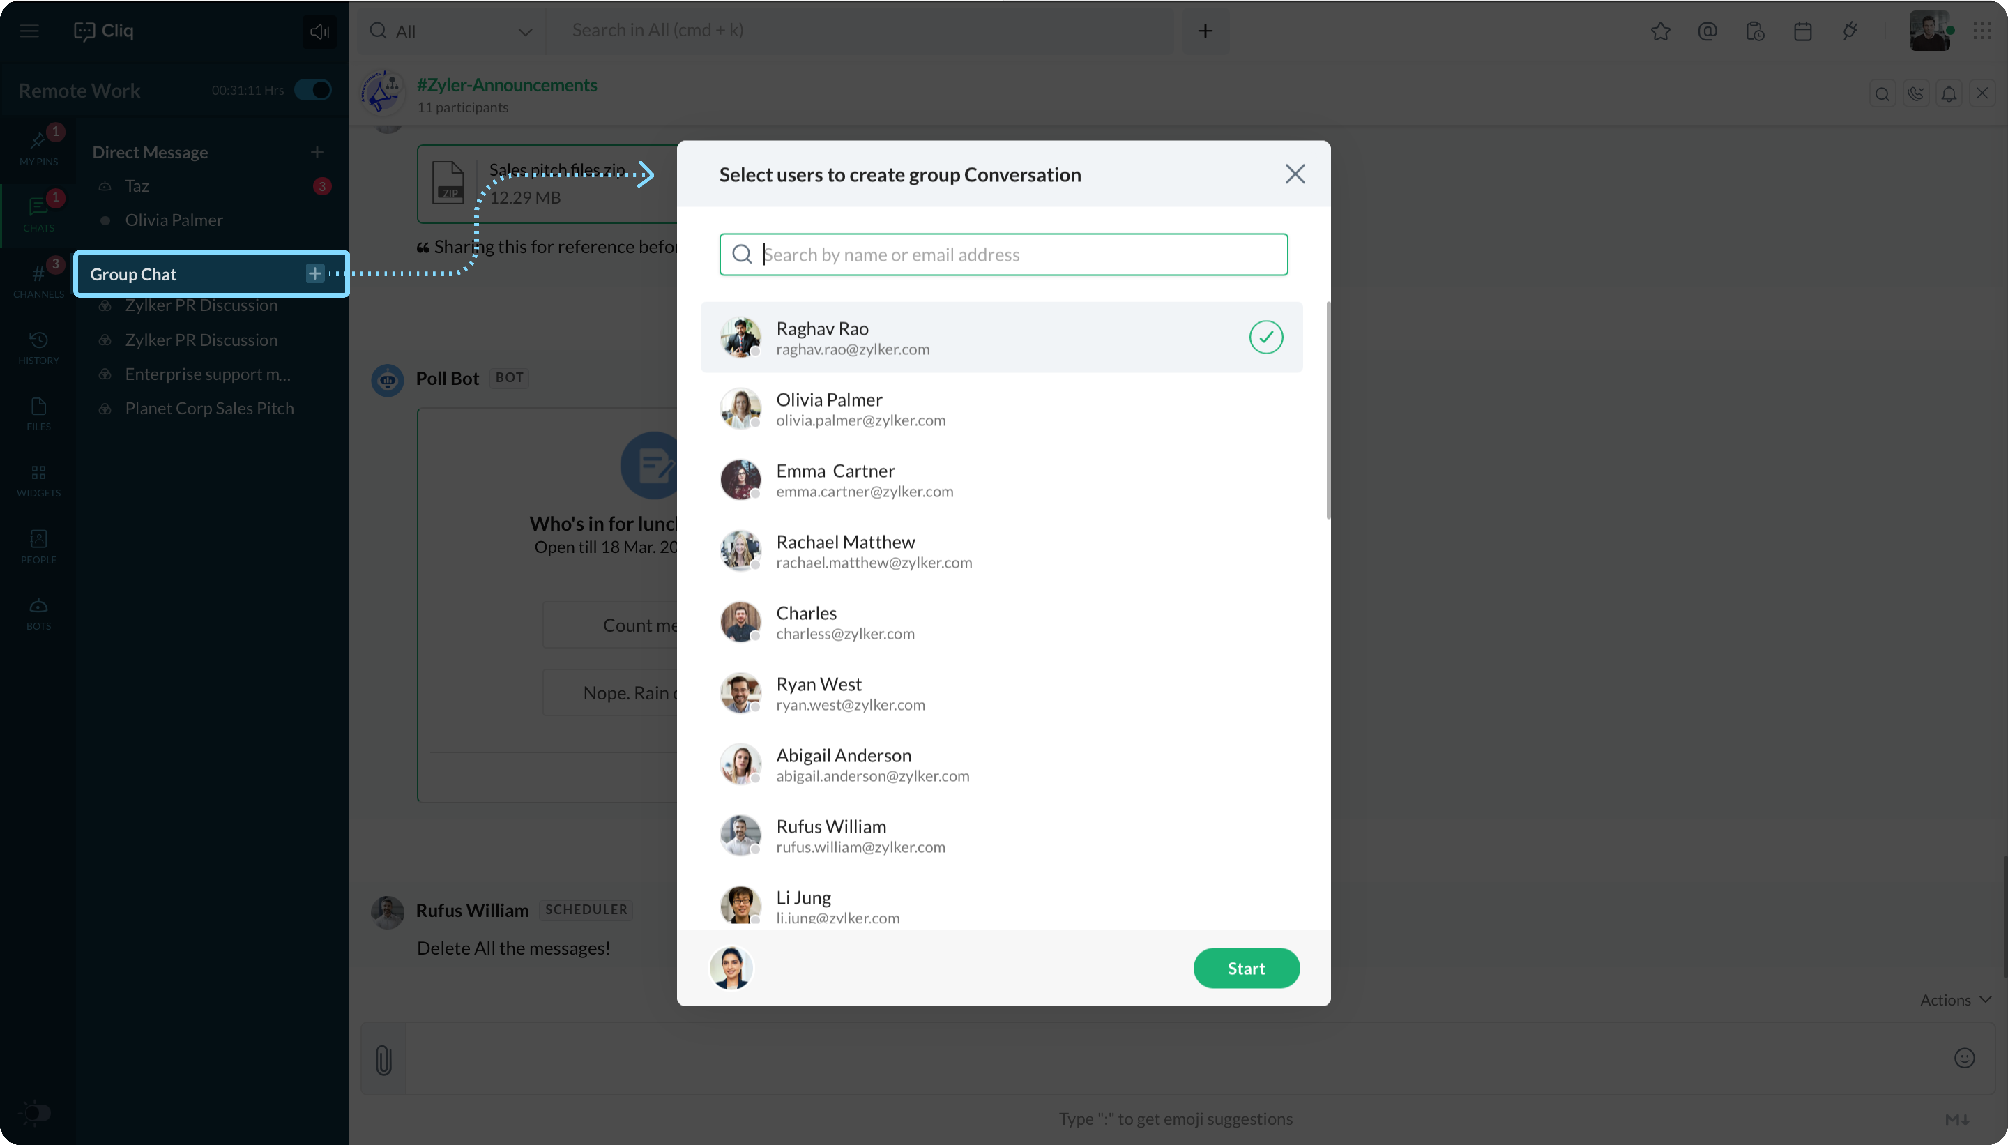2008x1145 pixels.
Task: Click the green Start button
Action: [x=1246, y=968]
